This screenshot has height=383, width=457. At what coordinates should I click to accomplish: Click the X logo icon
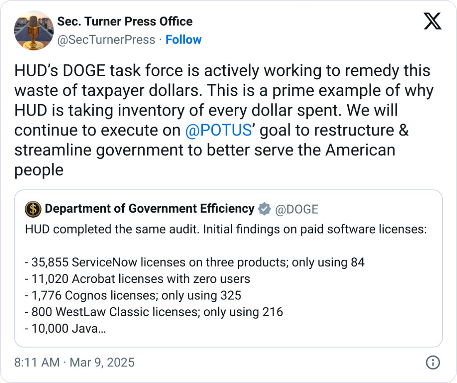[432, 22]
